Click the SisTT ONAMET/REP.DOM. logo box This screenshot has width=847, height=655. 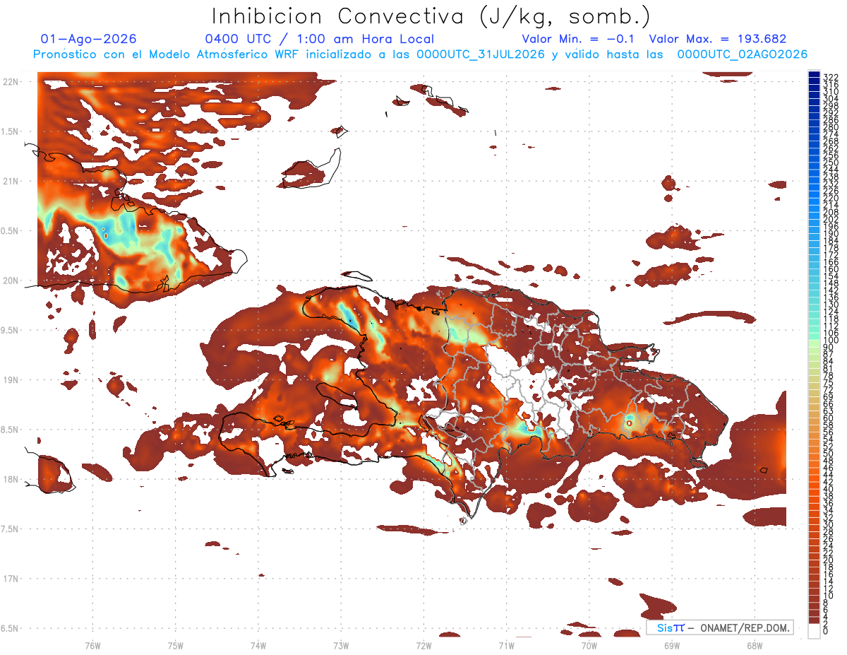[x=719, y=627]
